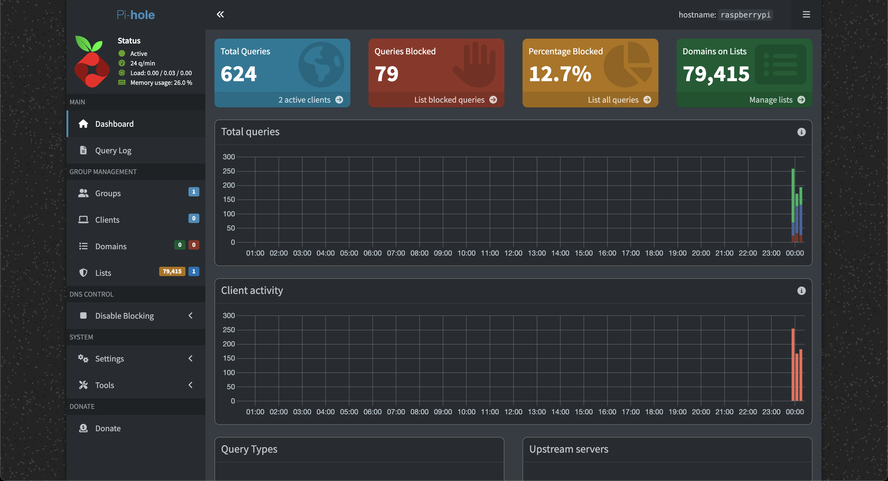The width and height of the screenshot is (888, 481).
Task: Expand the Settings submenu chevron
Action: (x=190, y=358)
